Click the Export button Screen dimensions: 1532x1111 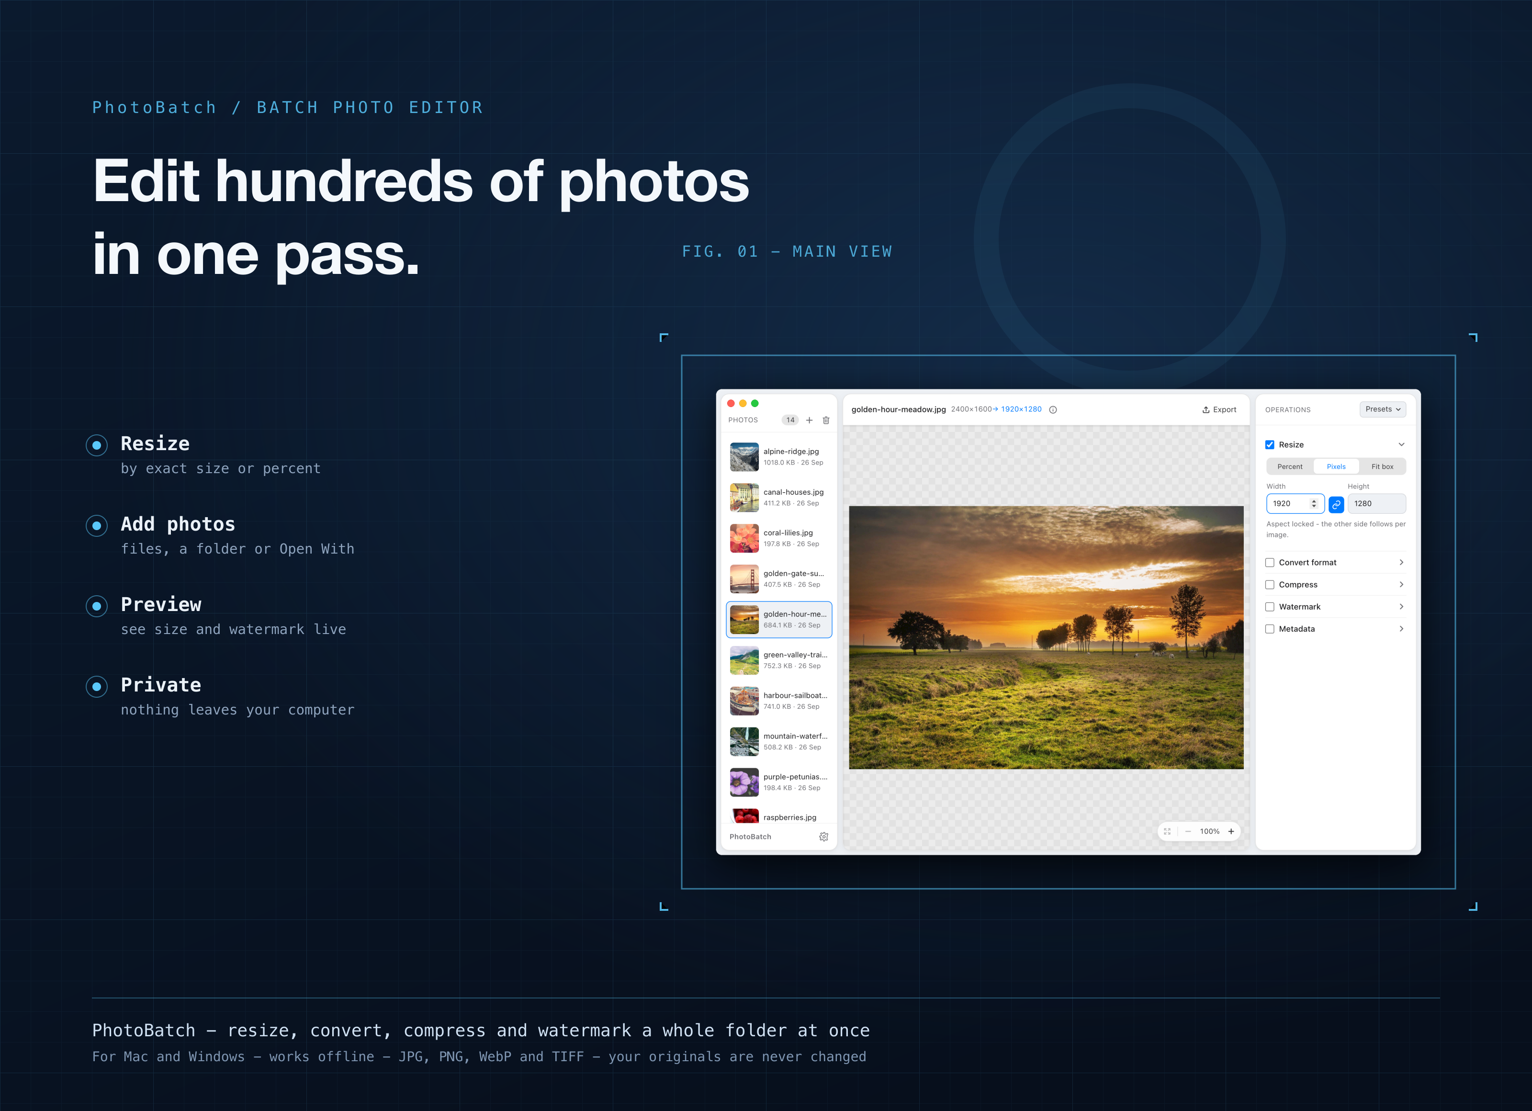pyautogui.click(x=1219, y=409)
